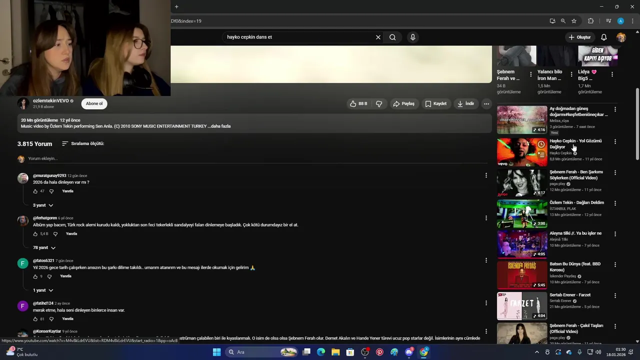Viewport: 640px width, 360px height.
Task: Open options menu for @fatihd124 comment
Action: click(486, 302)
